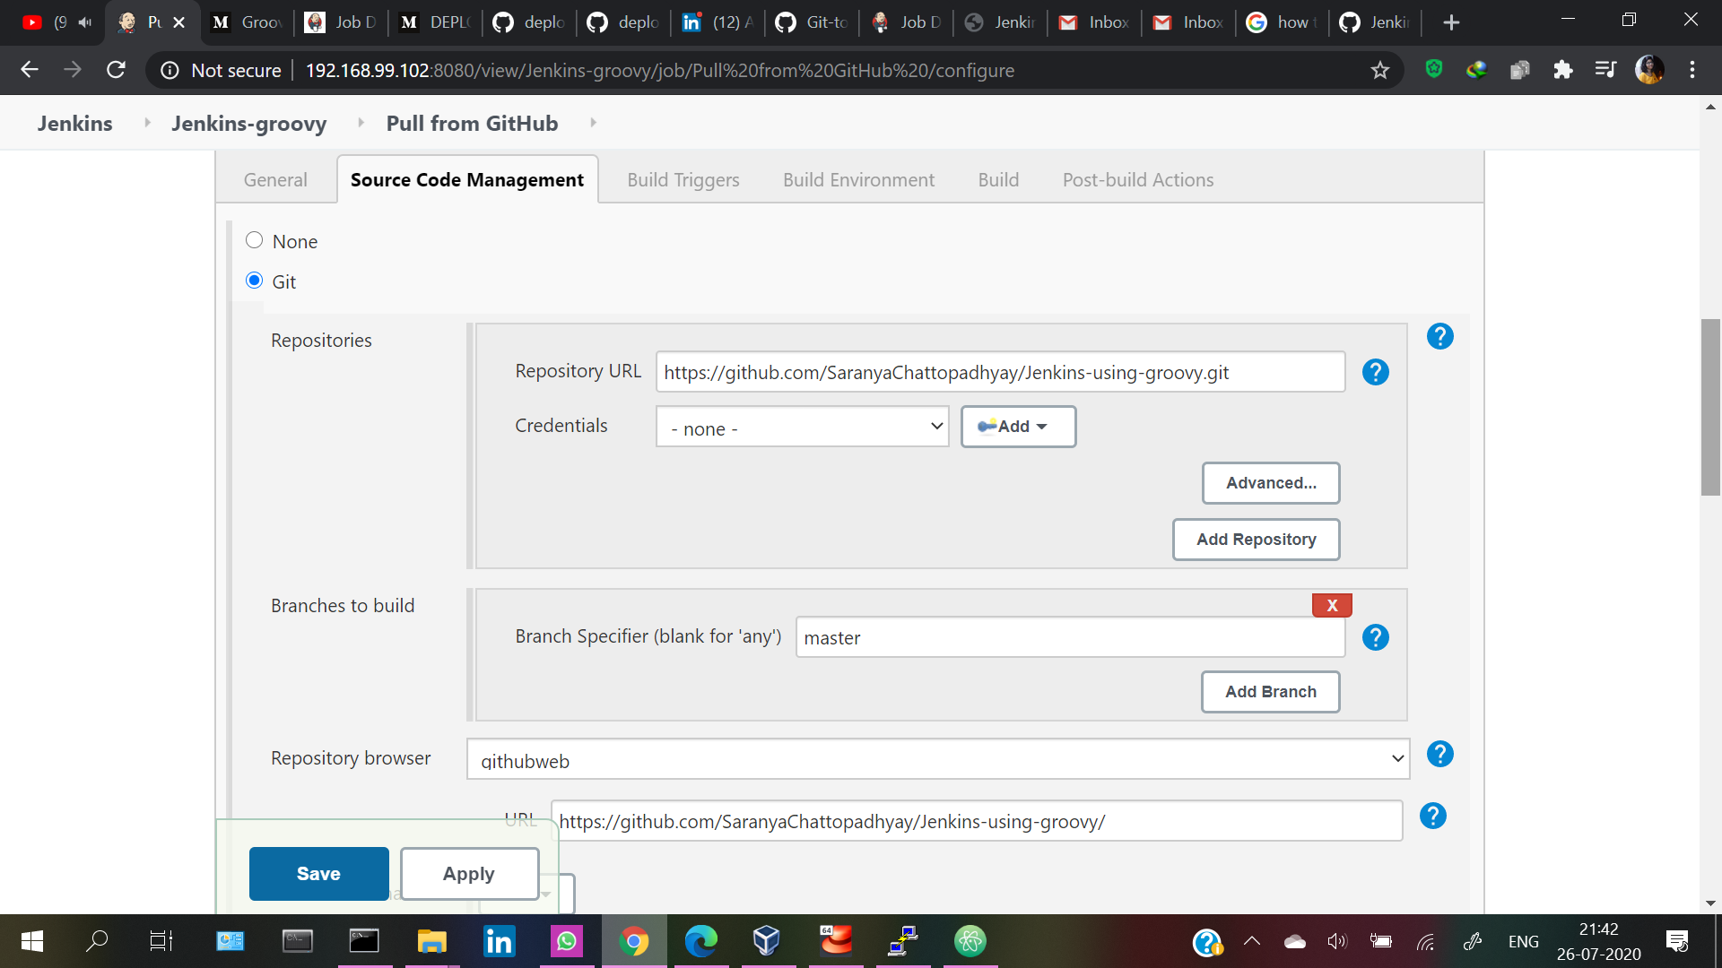The height and width of the screenshot is (968, 1722).
Task: Select the None source control option
Action: (254, 240)
